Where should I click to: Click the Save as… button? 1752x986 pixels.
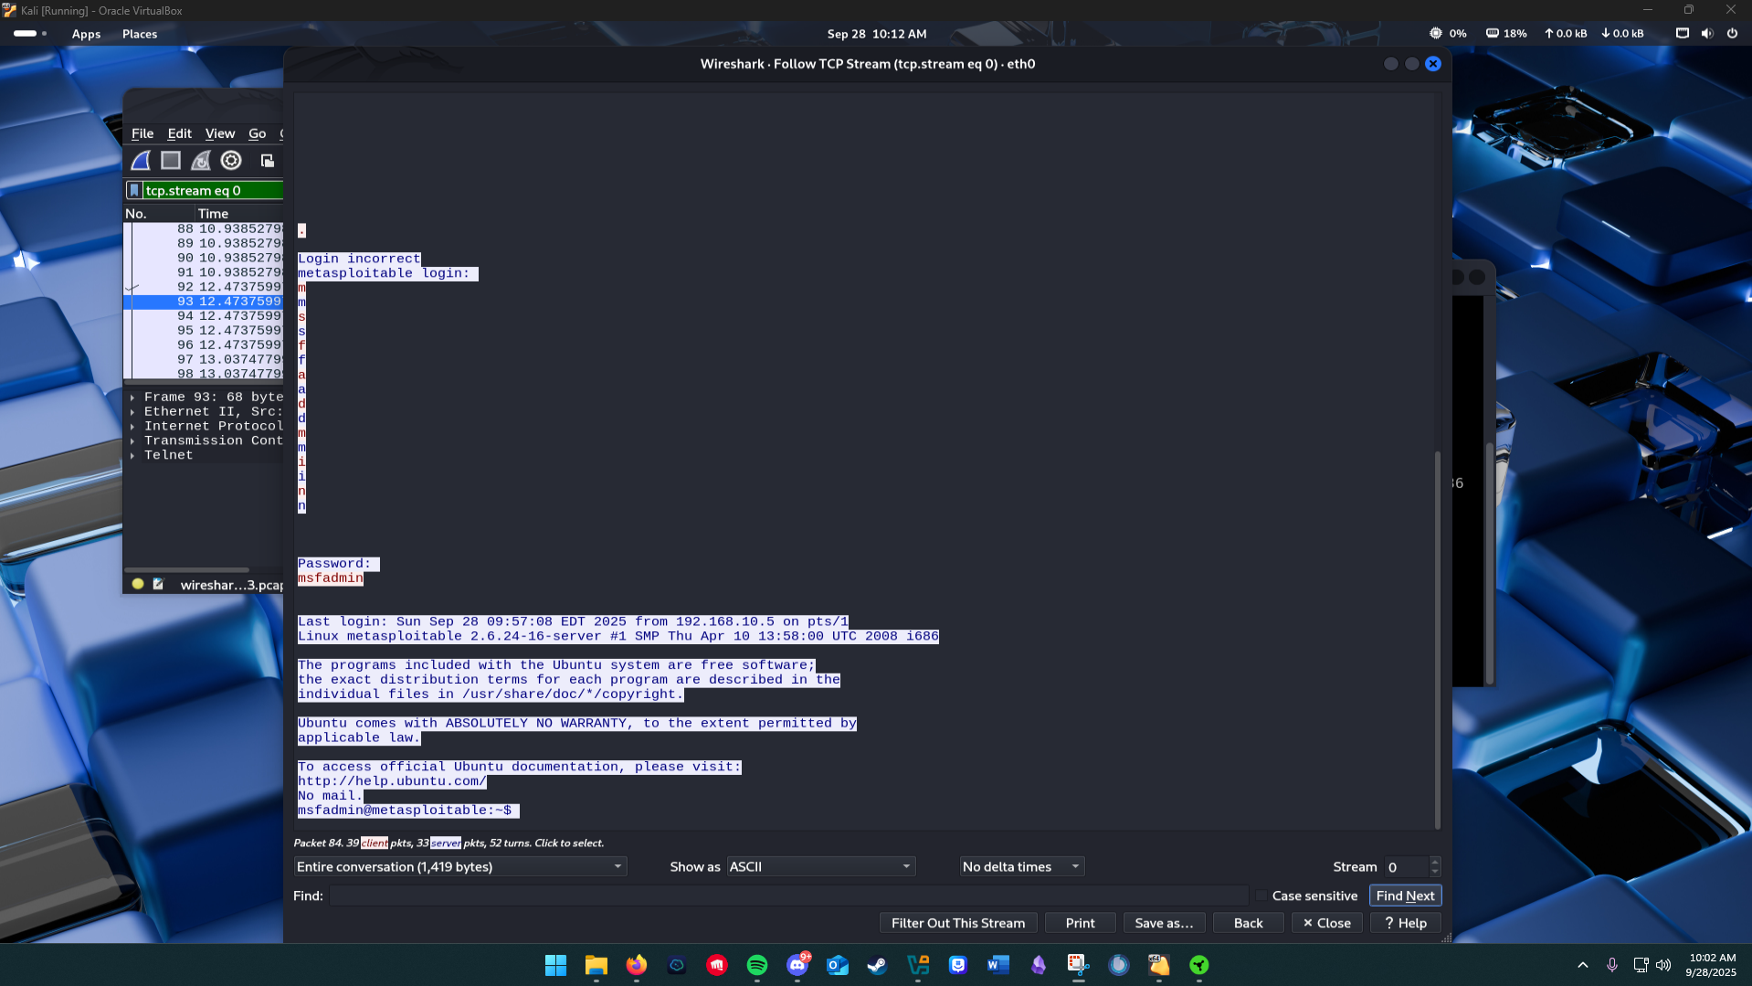(x=1164, y=923)
